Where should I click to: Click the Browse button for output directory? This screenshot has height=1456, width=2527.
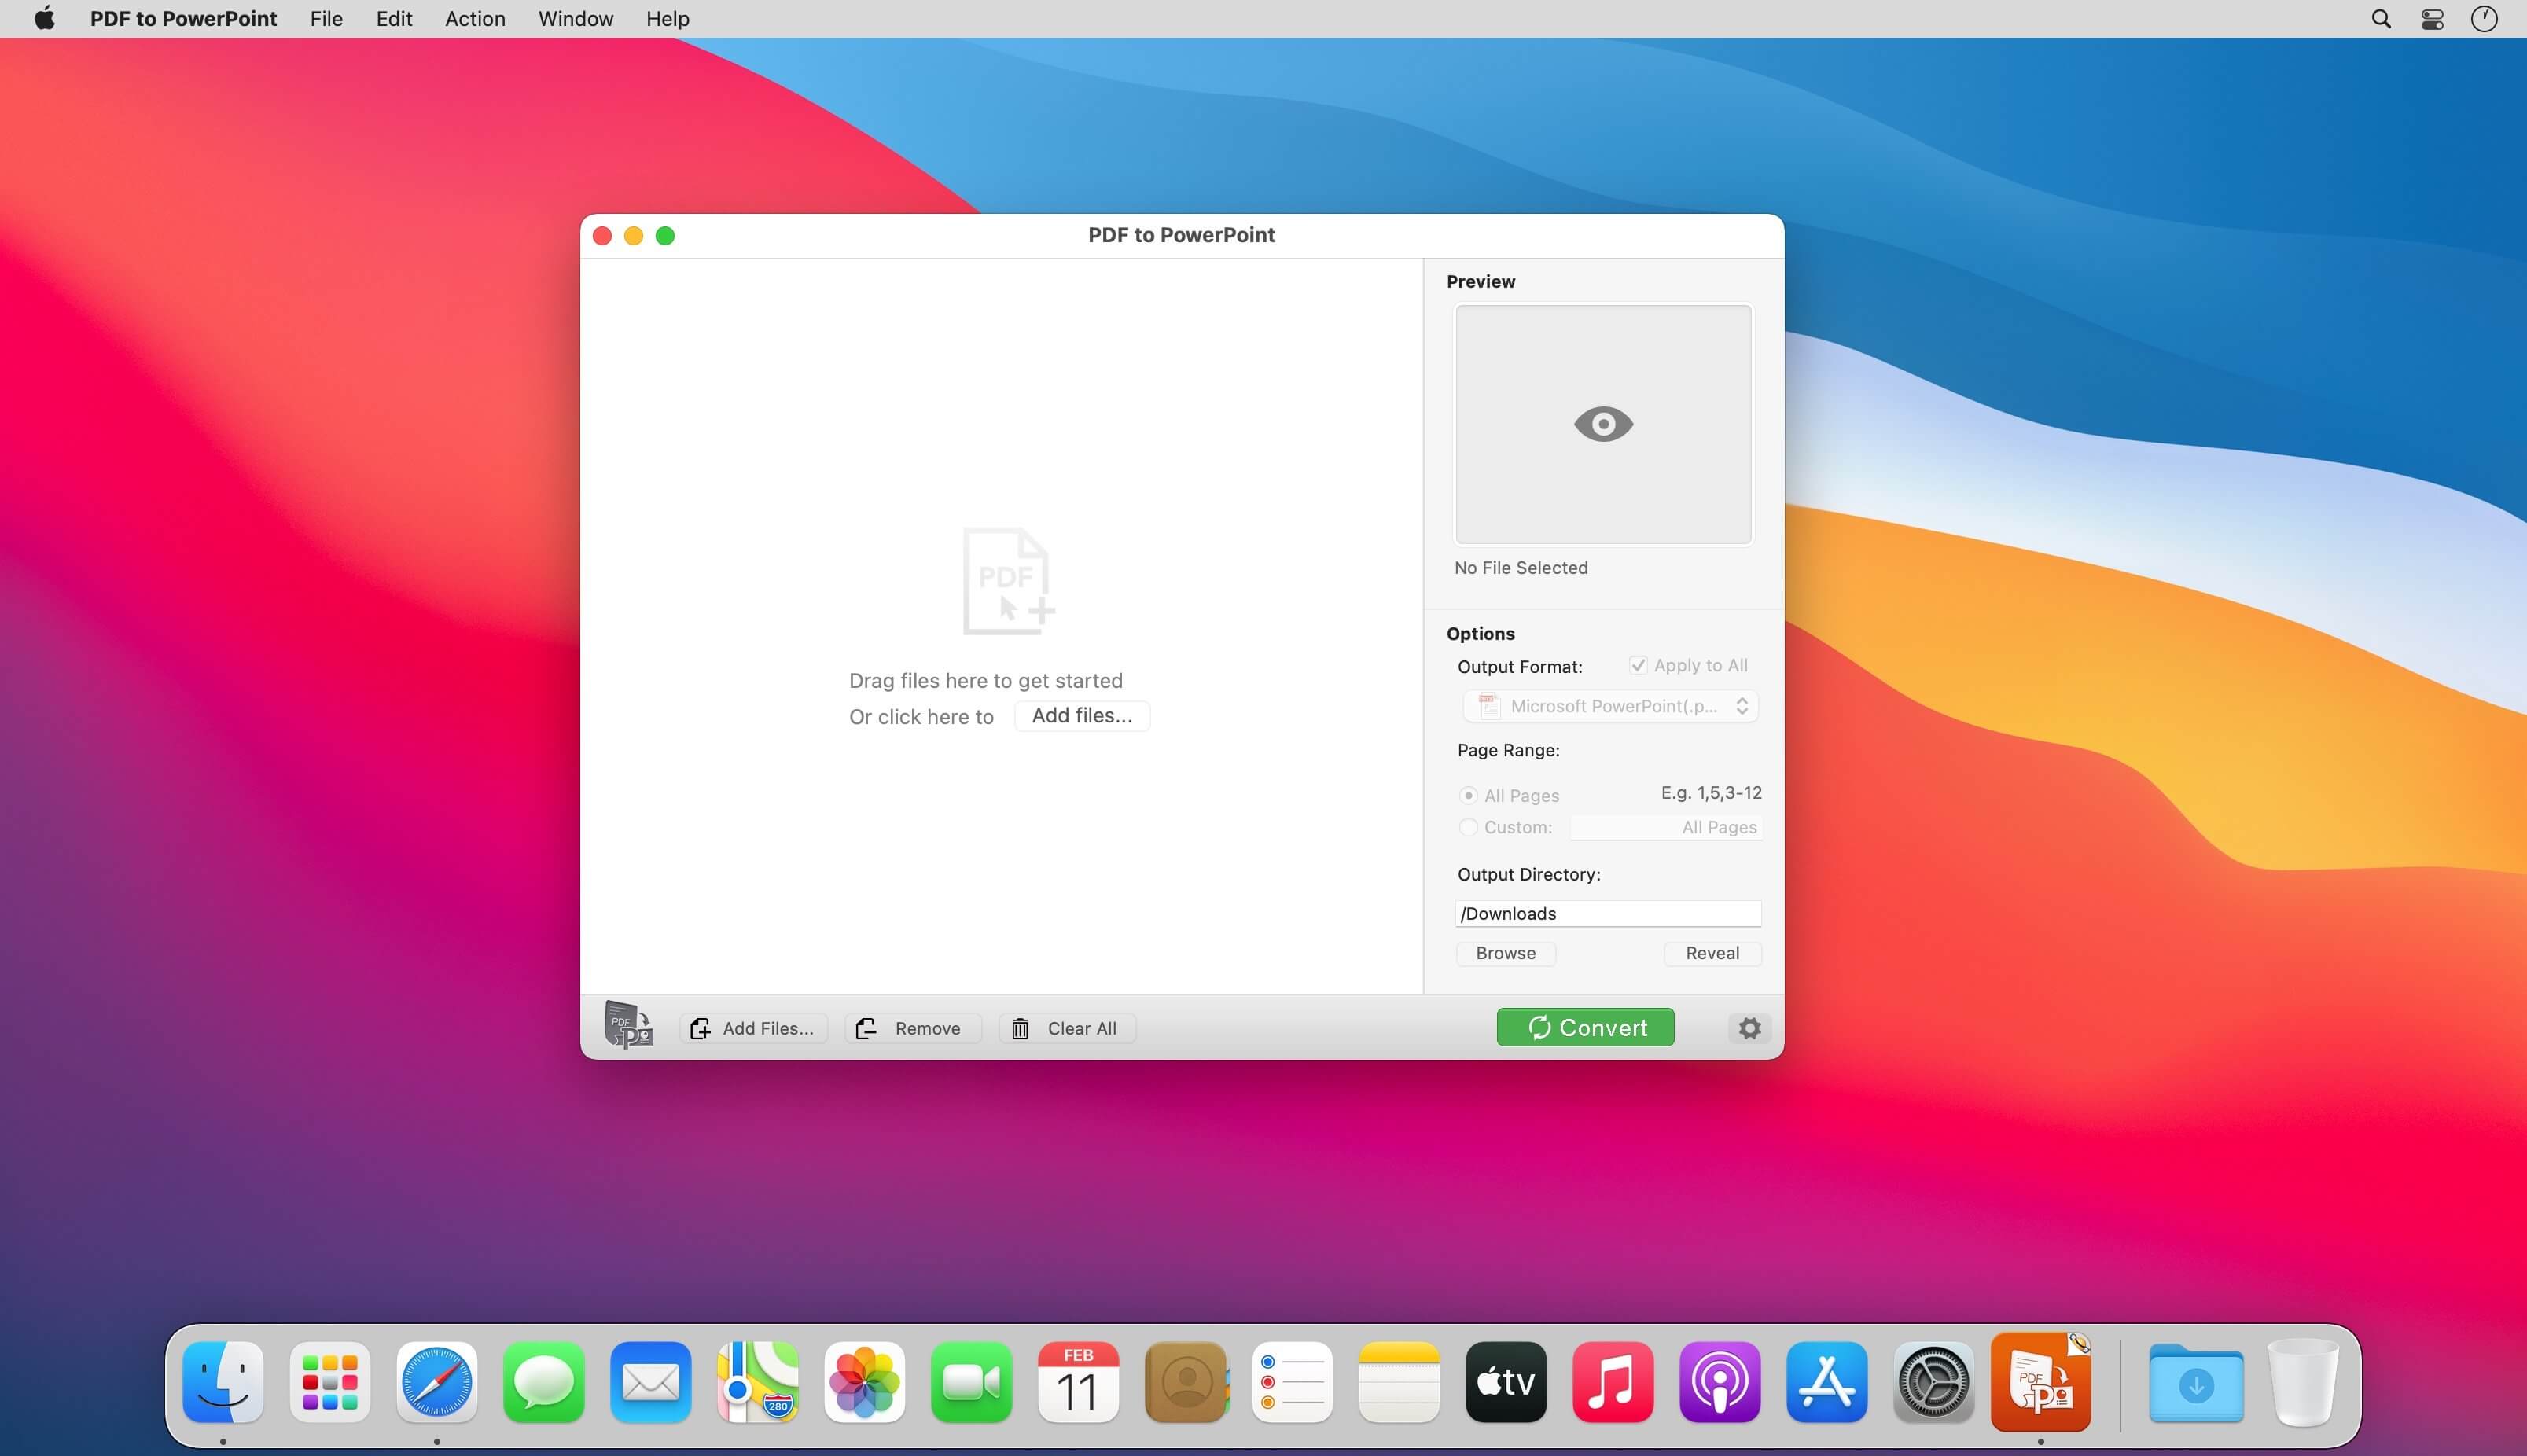(x=1505, y=953)
